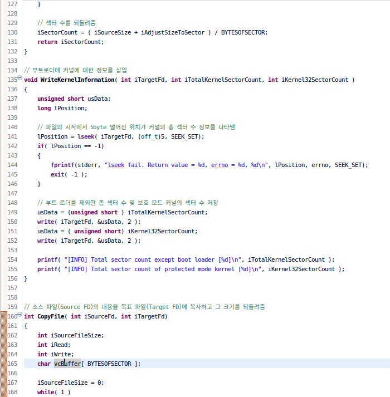Click BYTESOFSECTOR constant on line 130
The height and width of the screenshot is (397, 390).
[243, 32]
